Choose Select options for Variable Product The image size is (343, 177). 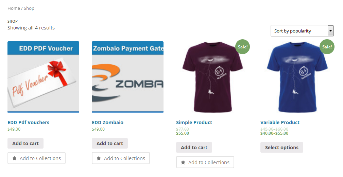coord(282,148)
